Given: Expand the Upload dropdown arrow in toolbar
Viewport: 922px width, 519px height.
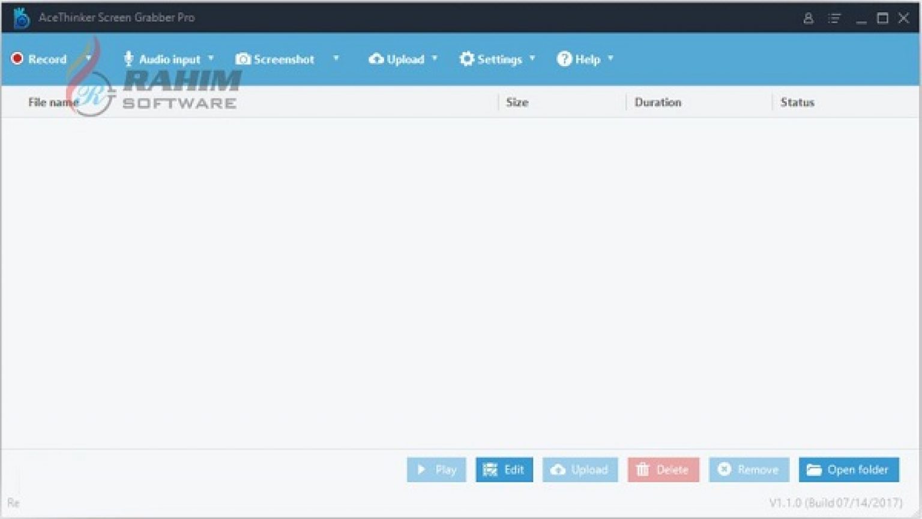Looking at the screenshot, I should tap(434, 58).
